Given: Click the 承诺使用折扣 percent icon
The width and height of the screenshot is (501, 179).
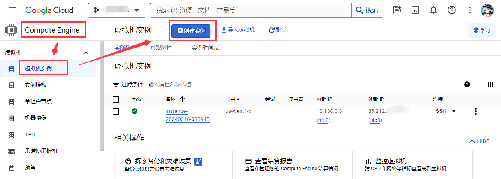Looking at the screenshot, I should pyautogui.click(x=12, y=151).
